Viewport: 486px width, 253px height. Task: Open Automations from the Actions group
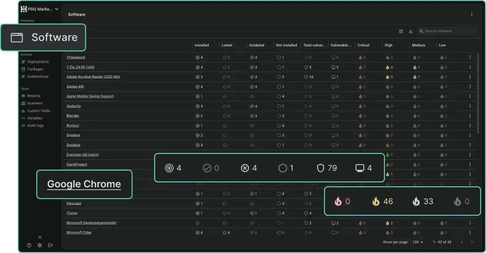[35, 76]
